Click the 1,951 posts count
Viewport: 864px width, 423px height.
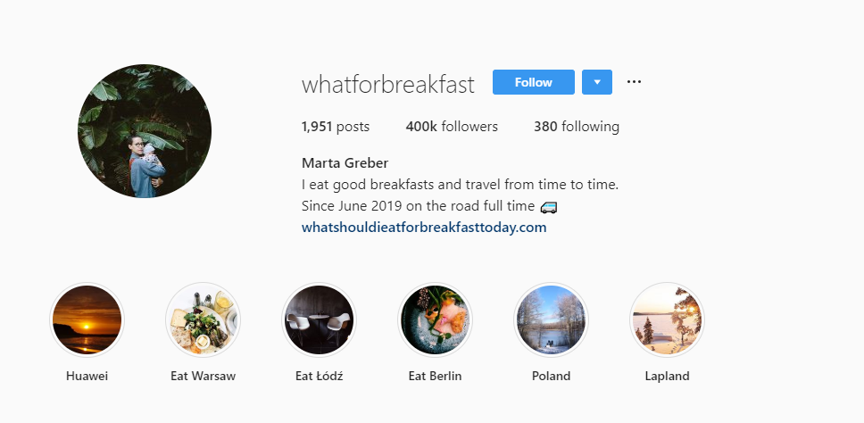click(x=335, y=127)
